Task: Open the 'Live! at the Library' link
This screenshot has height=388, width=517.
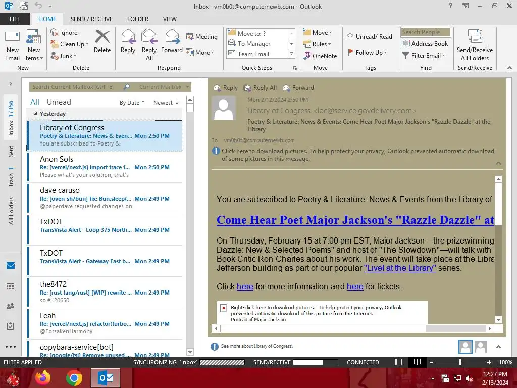Action: point(400,268)
